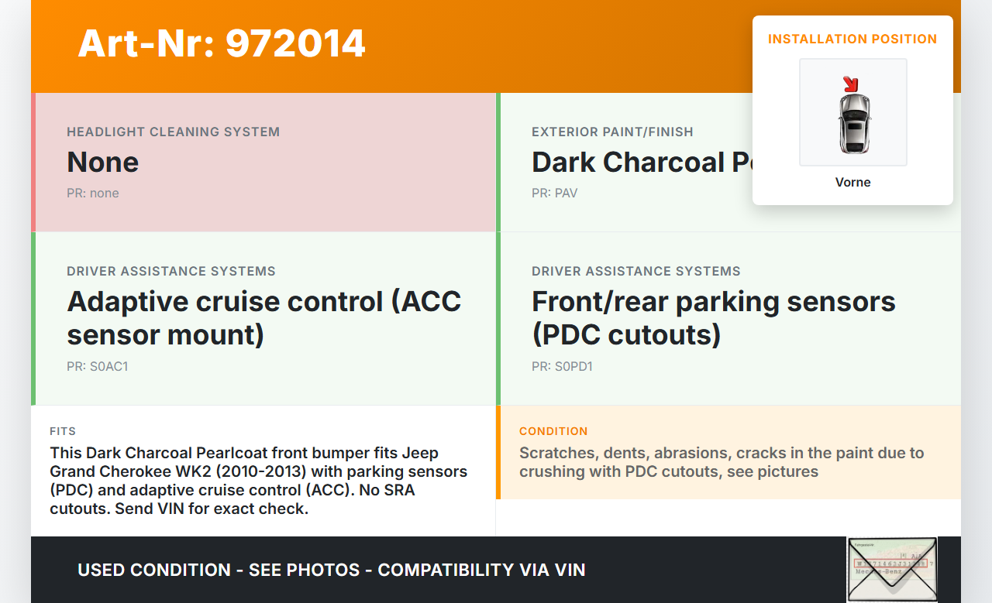Click the scratches and dents condition description
Viewport: 992px width, 603px height.
pos(721,462)
